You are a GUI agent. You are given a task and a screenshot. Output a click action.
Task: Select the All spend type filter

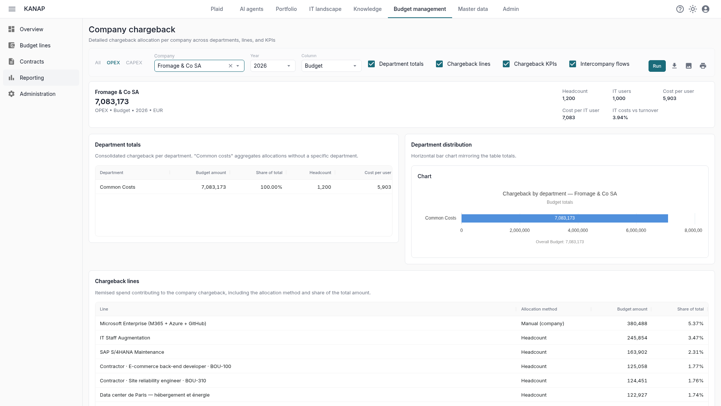point(98,63)
